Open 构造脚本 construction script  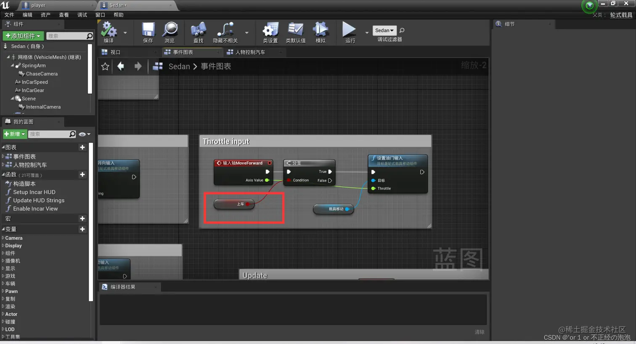[24, 184]
